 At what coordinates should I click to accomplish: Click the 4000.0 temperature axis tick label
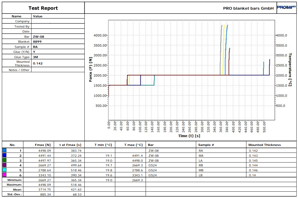(x=282, y=35)
